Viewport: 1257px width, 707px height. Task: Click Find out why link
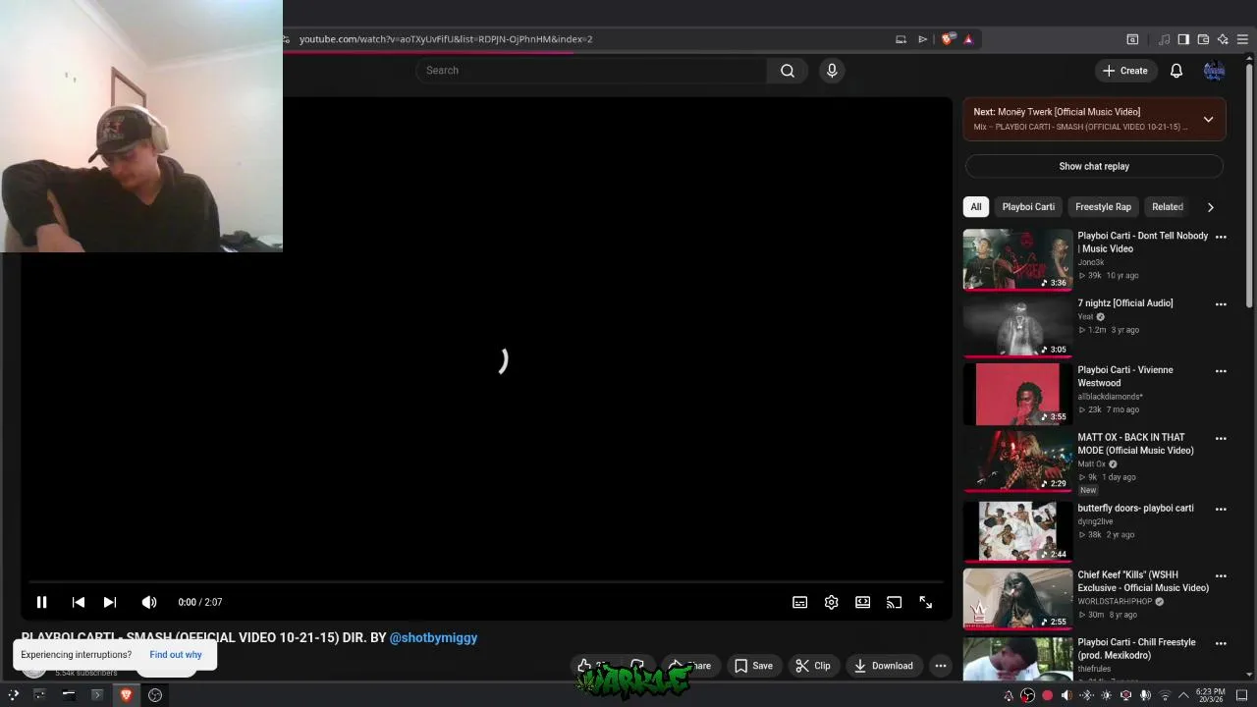tap(176, 655)
